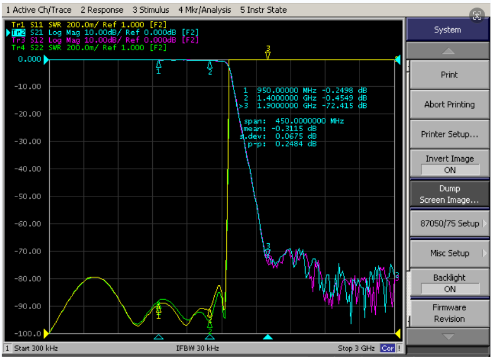Select marker 1 triangle on the bottom axis

[x=159, y=337]
